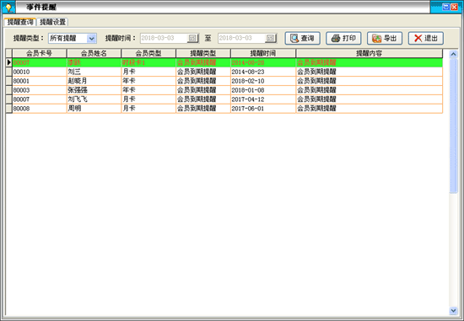
Task: Click the Export (导出) button
Action: (385, 38)
